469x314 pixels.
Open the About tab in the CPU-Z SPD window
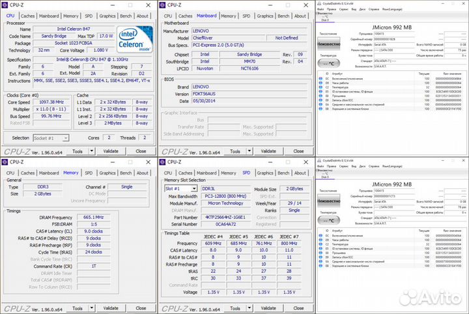(x=300, y=173)
